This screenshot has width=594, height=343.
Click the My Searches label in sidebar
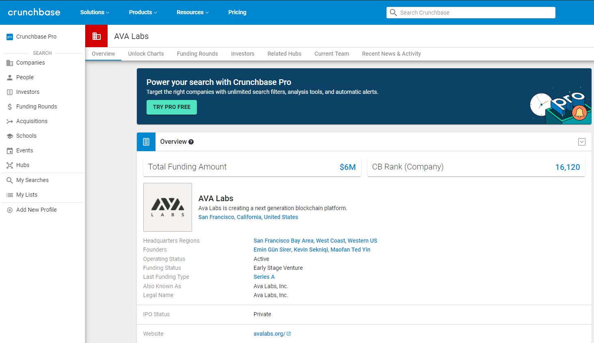pos(32,180)
